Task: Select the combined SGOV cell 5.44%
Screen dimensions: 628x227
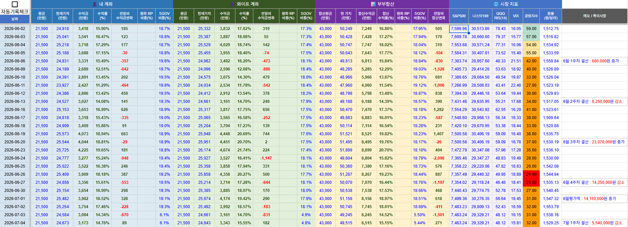Action: point(420,223)
